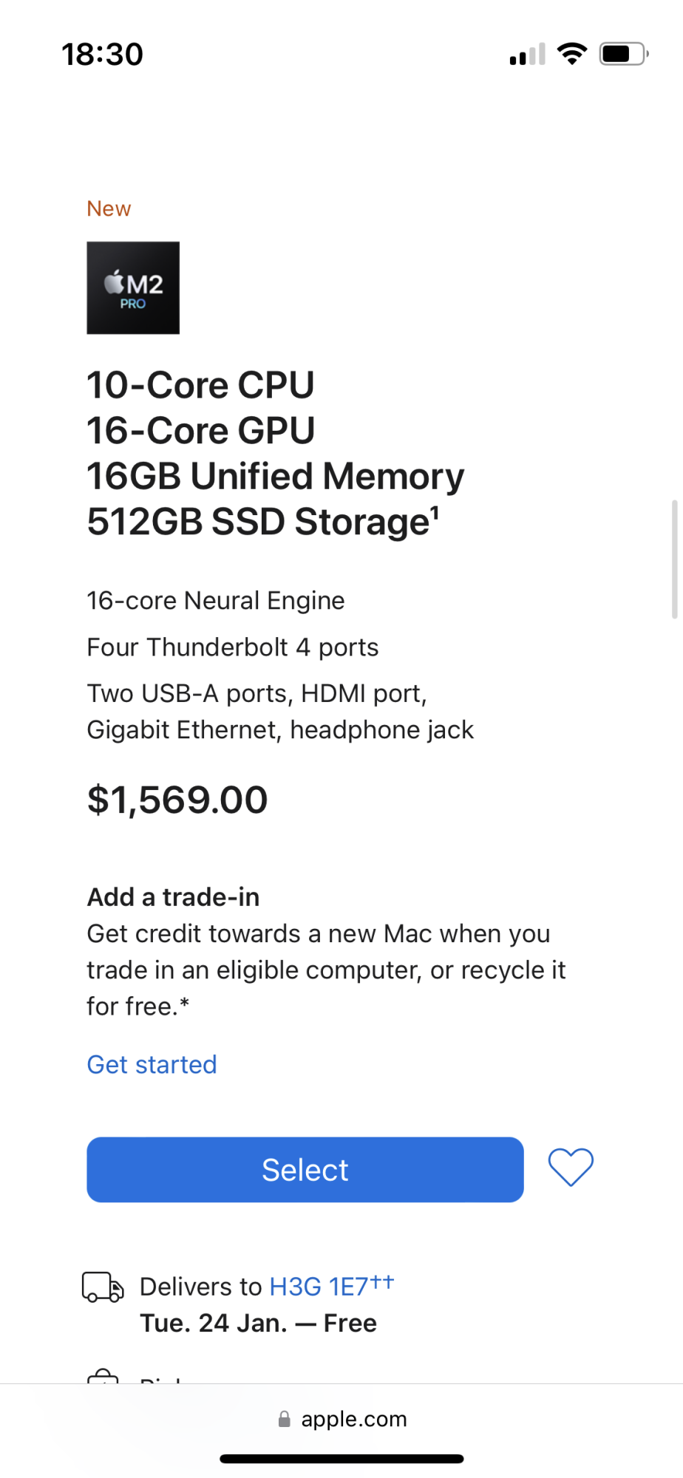Open the Get started trade-in link

(152, 1064)
